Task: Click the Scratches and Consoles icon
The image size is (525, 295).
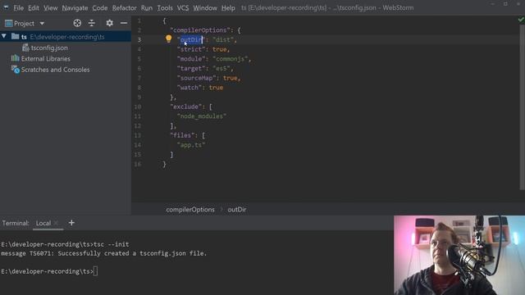Action: pyautogui.click(x=16, y=69)
